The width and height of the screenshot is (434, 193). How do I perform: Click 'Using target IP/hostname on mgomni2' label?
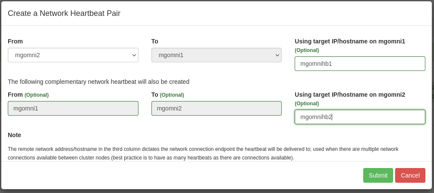(x=349, y=95)
